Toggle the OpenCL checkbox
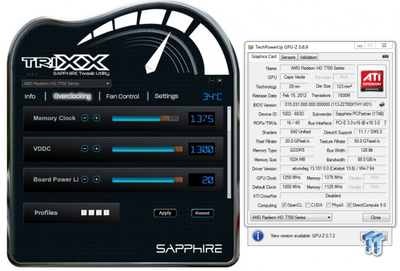Screen dimensions: 400x271 (x=284, y=205)
